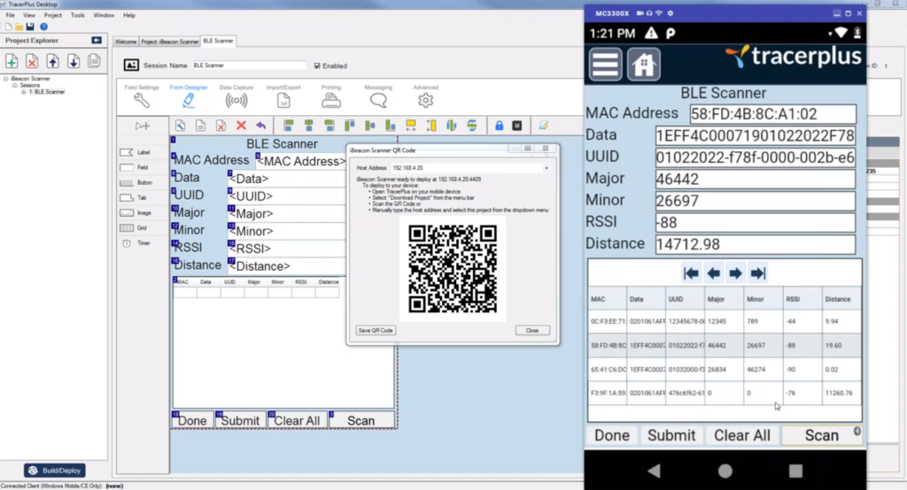Viewport: 907px width, 490px height.
Task: Click the Build/Deploy button
Action: [x=55, y=471]
